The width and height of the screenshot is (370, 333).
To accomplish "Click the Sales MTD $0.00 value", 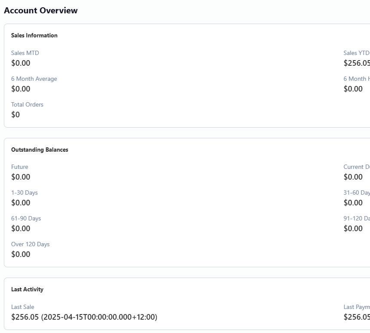I will point(21,63).
